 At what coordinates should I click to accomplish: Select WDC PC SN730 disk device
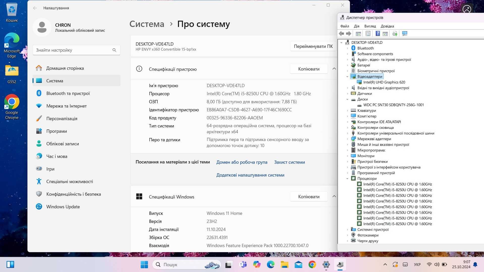394,105
